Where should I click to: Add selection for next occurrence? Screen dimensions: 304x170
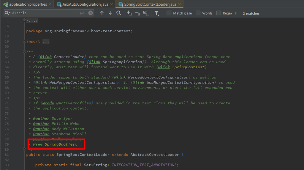129,13
